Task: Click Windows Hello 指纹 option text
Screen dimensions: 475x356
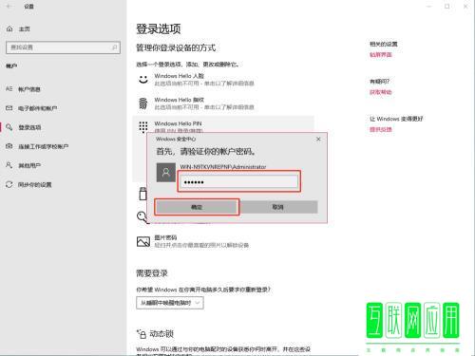Action: (180, 100)
